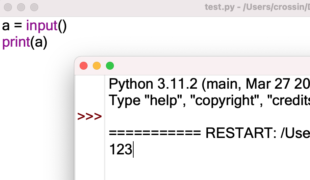
Task: Click the middle gray button of test.py window
Action: (x=21, y=7)
